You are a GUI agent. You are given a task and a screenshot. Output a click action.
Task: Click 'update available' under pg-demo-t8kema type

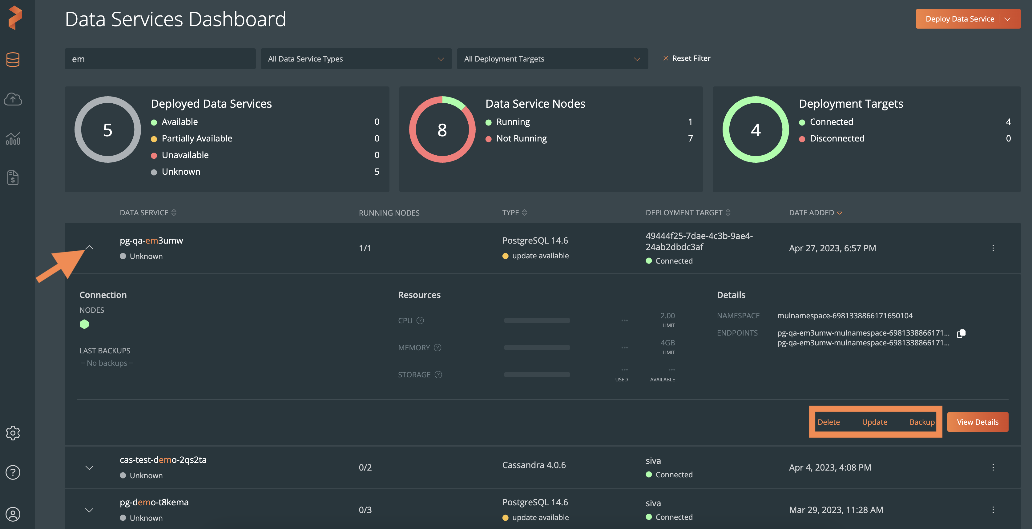pyautogui.click(x=540, y=517)
